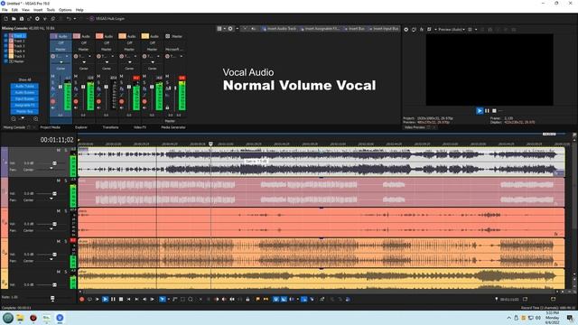
Task: Go to start of project
Action: pyautogui.click(x=128, y=299)
